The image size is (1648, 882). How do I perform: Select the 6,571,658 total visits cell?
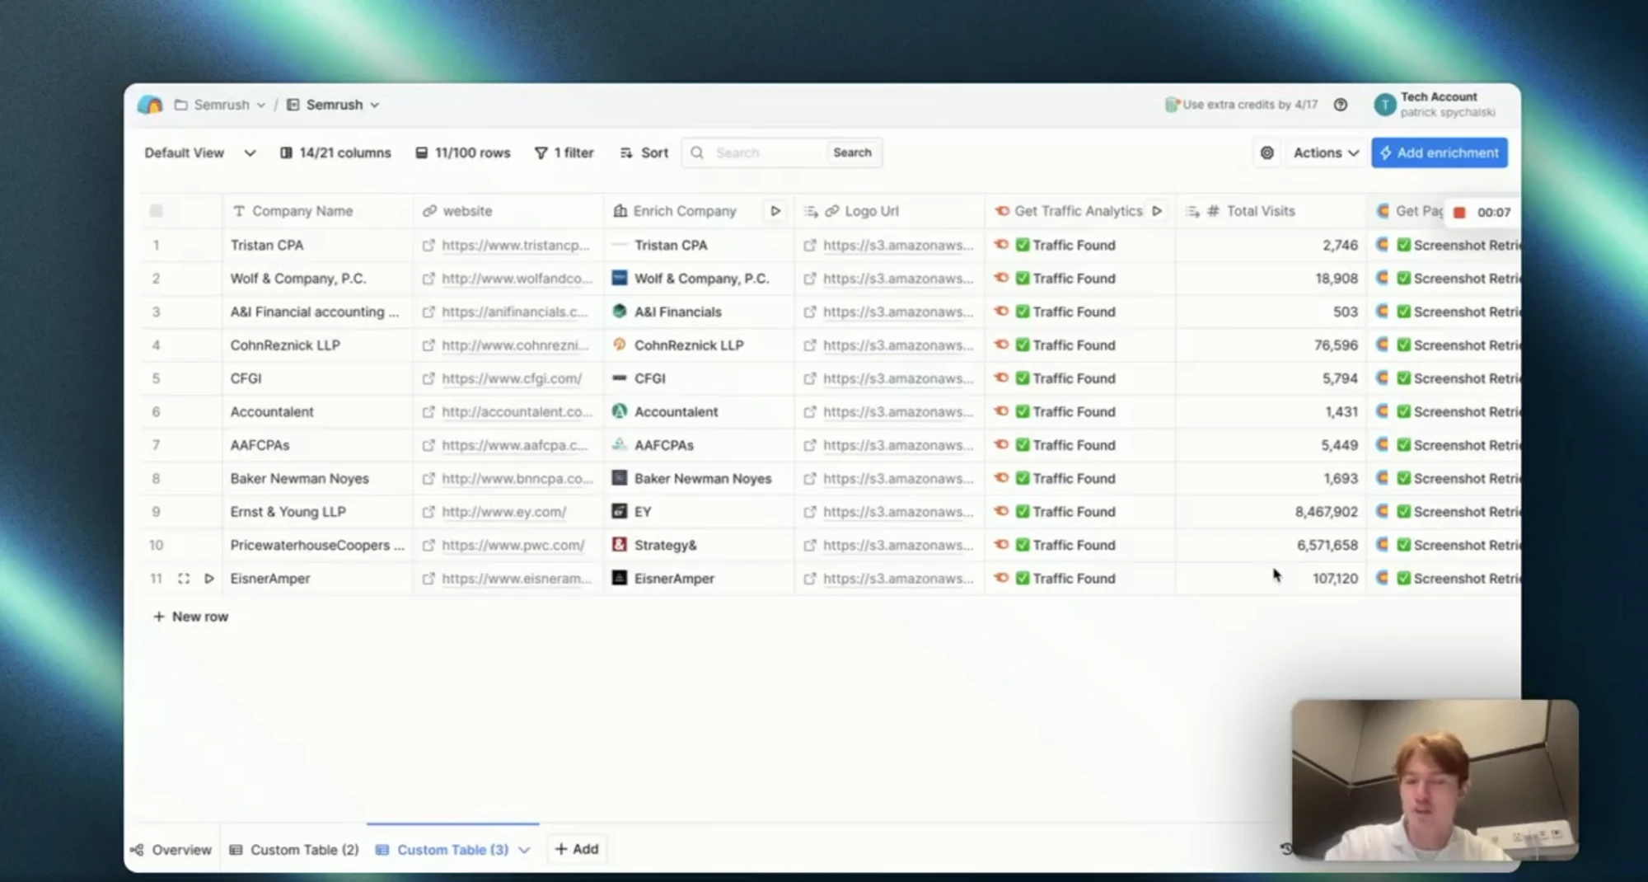1271,546
